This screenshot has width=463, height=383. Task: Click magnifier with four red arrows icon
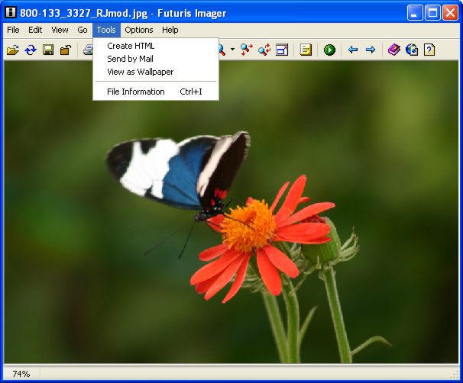pyautogui.click(x=247, y=50)
